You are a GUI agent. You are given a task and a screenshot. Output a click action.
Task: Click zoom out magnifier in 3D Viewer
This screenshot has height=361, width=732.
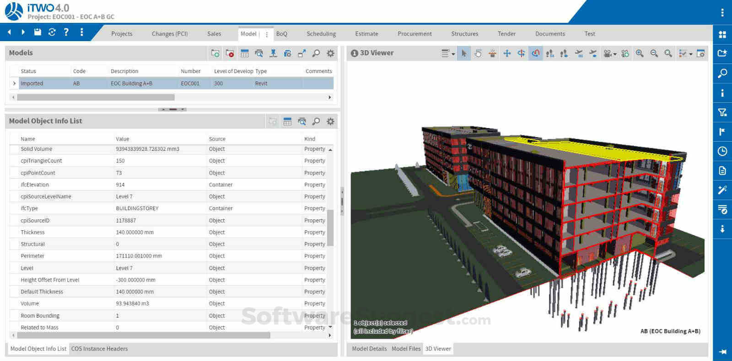654,53
